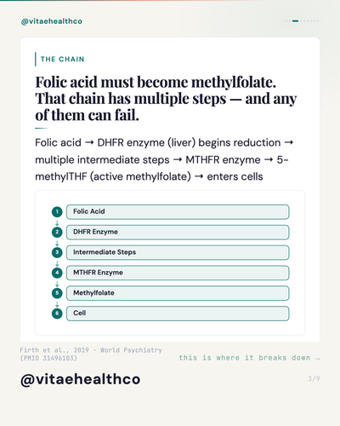
Task: Open the Firth et al., 2019 citation
Action: [x=91, y=354]
